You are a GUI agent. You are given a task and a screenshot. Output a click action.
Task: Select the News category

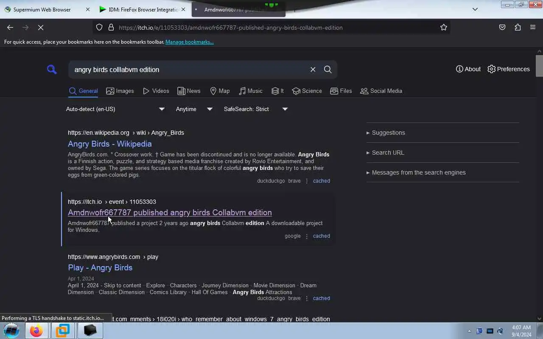pyautogui.click(x=189, y=91)
